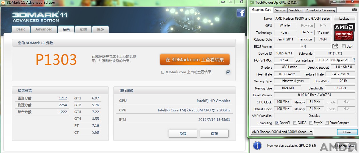359x153 pixels.
Task: Switch to the Sensors tab in GPU-Z
Action: pos(280,10)
